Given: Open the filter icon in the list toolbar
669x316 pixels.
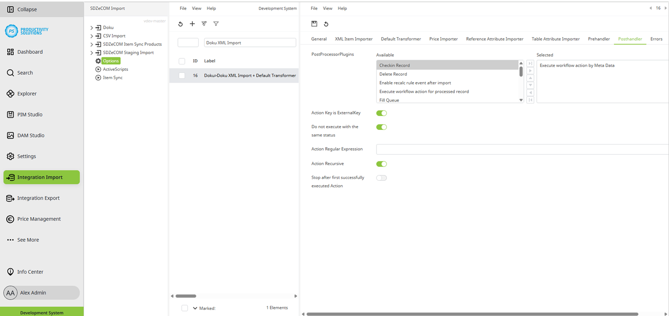Looking at the screenshot, I should point(216,24).
